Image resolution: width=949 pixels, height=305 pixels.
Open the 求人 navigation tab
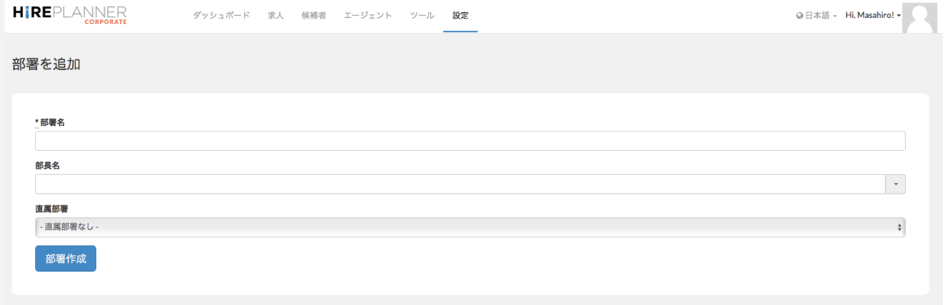click(275, 16)
